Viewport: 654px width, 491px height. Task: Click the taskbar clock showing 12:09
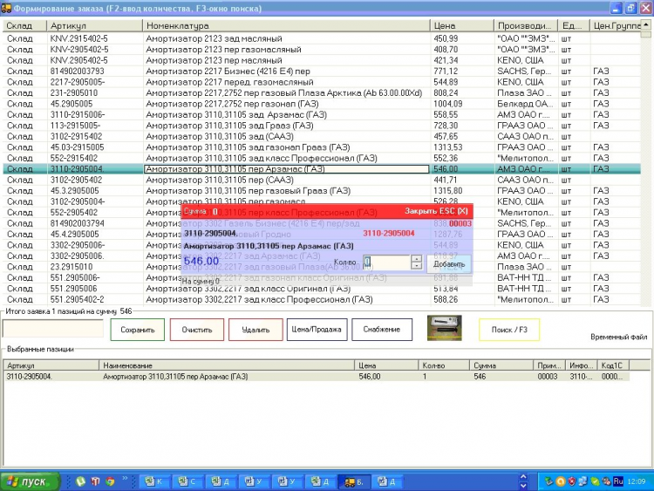click(636, 481)
